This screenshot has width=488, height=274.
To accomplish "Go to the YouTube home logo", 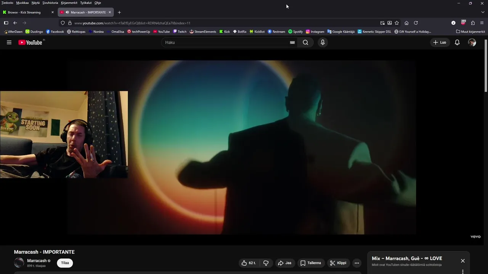I will (x=30, y=42).
